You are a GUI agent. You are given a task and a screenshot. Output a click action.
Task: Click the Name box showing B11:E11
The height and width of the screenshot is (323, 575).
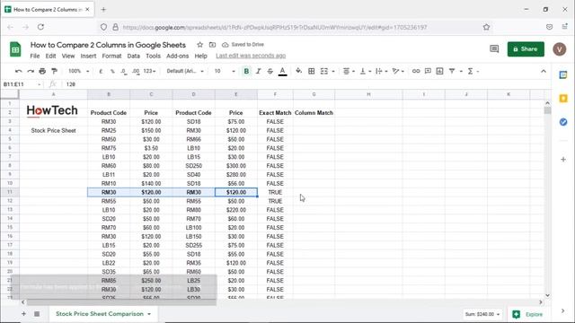[22, 84]
